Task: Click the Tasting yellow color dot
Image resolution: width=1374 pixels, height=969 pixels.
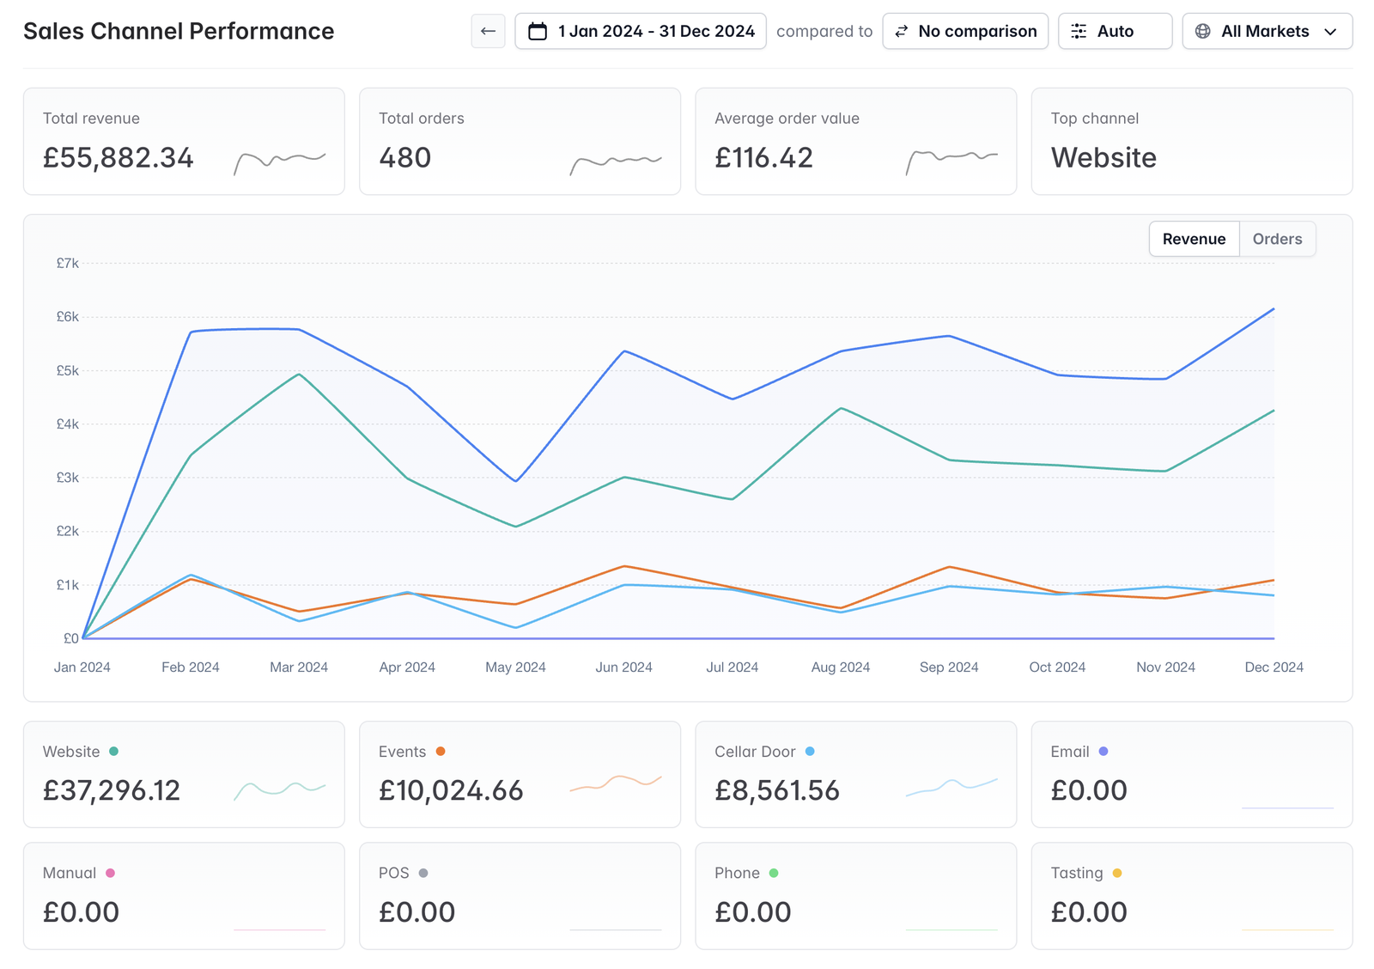Action: pyautogui.click(x=1117, y=873)
